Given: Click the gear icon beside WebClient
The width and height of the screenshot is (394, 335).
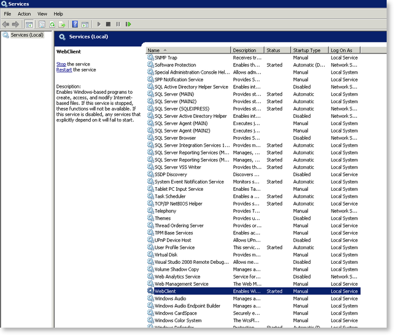Looking at the screenshot, I should click(150, 291).
